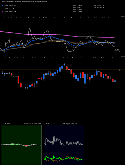Image resolution: width=125 pixels, height=165 pixels.
Task: Click the 'Pre C: 4.43' value
Action: click(x=78, y=11)
